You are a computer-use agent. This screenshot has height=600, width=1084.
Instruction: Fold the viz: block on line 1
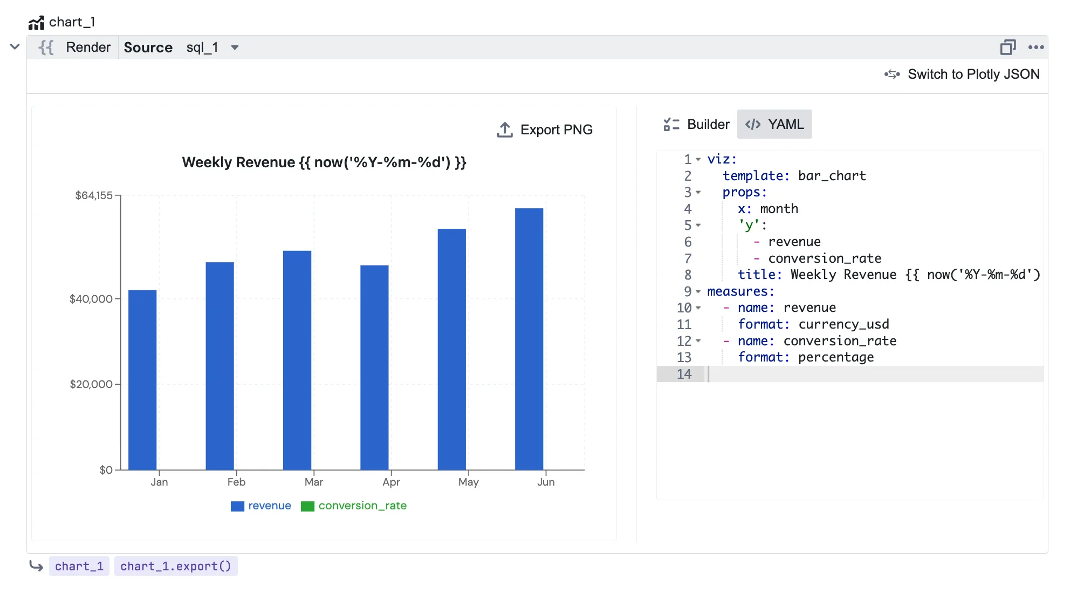[698, 160]
